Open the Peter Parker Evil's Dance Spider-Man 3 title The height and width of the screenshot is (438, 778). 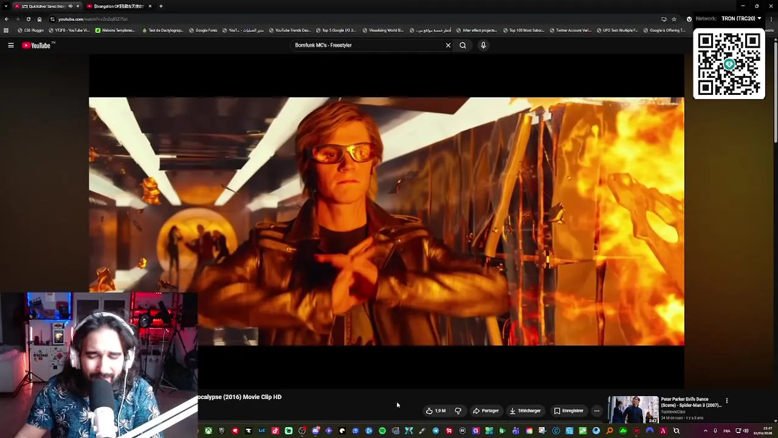click(691, 402)
